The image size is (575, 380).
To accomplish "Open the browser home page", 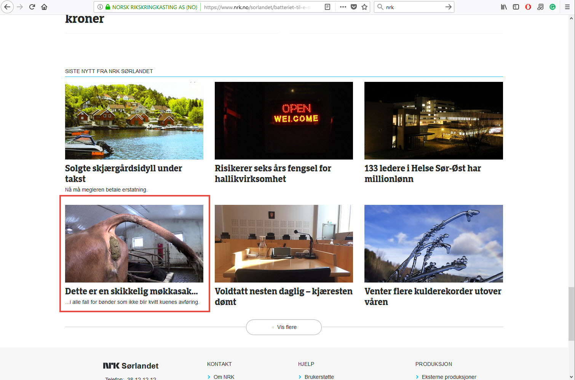I will click(x=44, y=7).
